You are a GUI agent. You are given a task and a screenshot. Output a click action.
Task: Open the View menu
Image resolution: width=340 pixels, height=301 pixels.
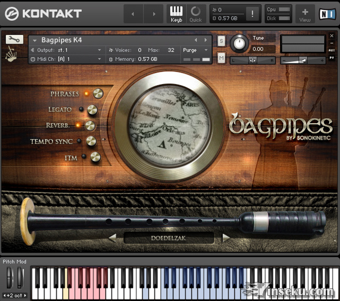coord(304,14)
